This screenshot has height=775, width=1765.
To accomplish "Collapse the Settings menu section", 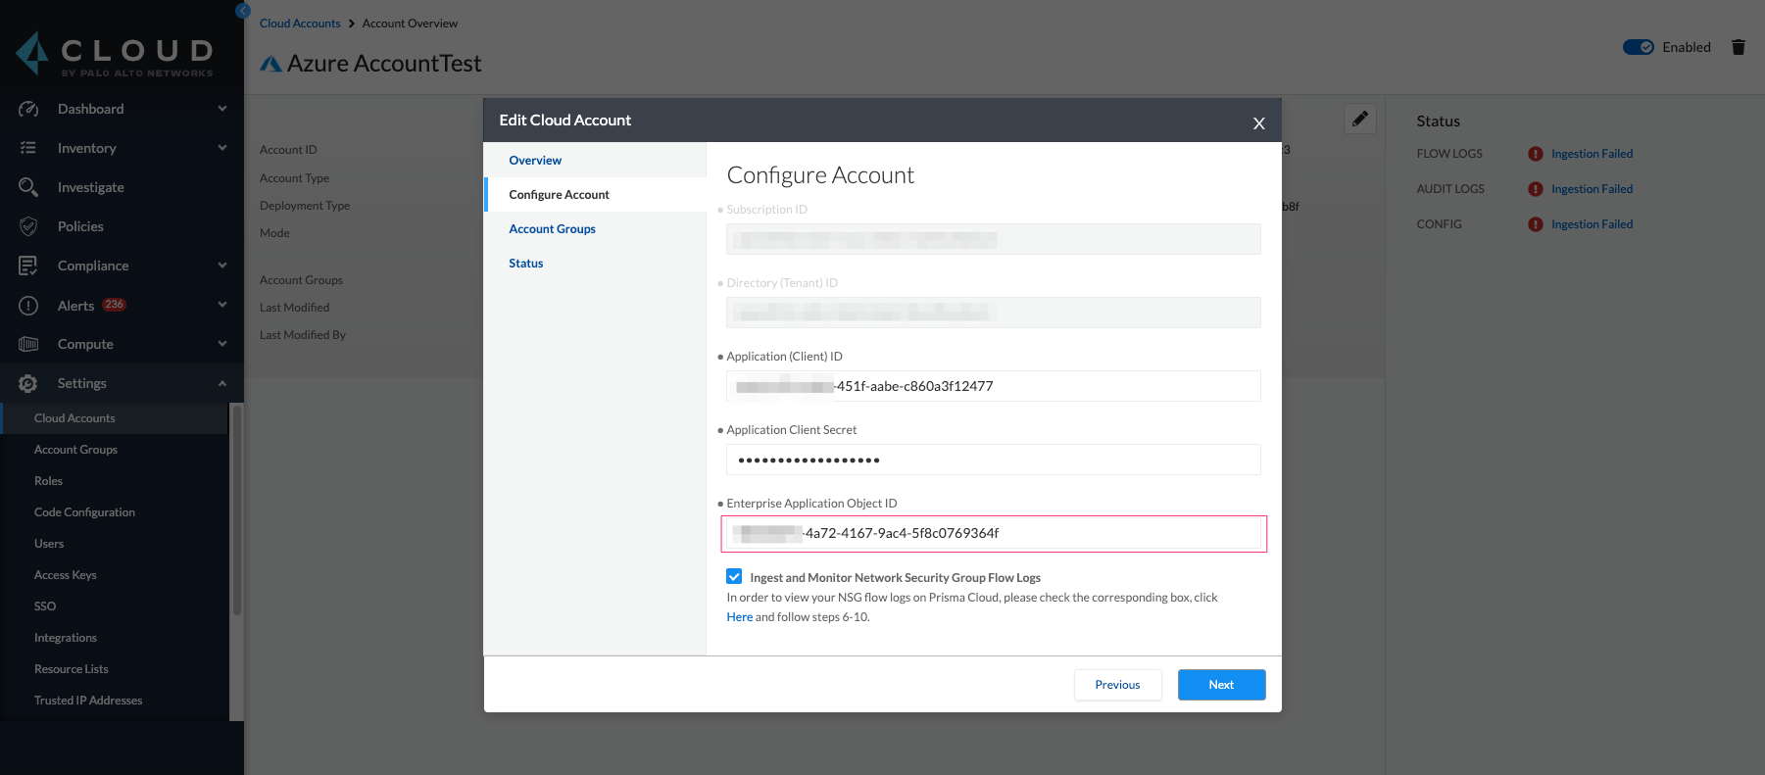I will pos(222,383).
